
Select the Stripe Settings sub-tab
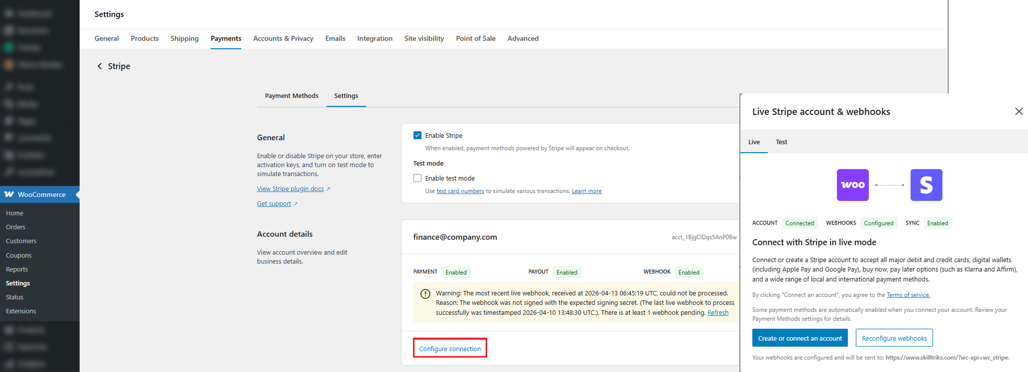(346, 95)
